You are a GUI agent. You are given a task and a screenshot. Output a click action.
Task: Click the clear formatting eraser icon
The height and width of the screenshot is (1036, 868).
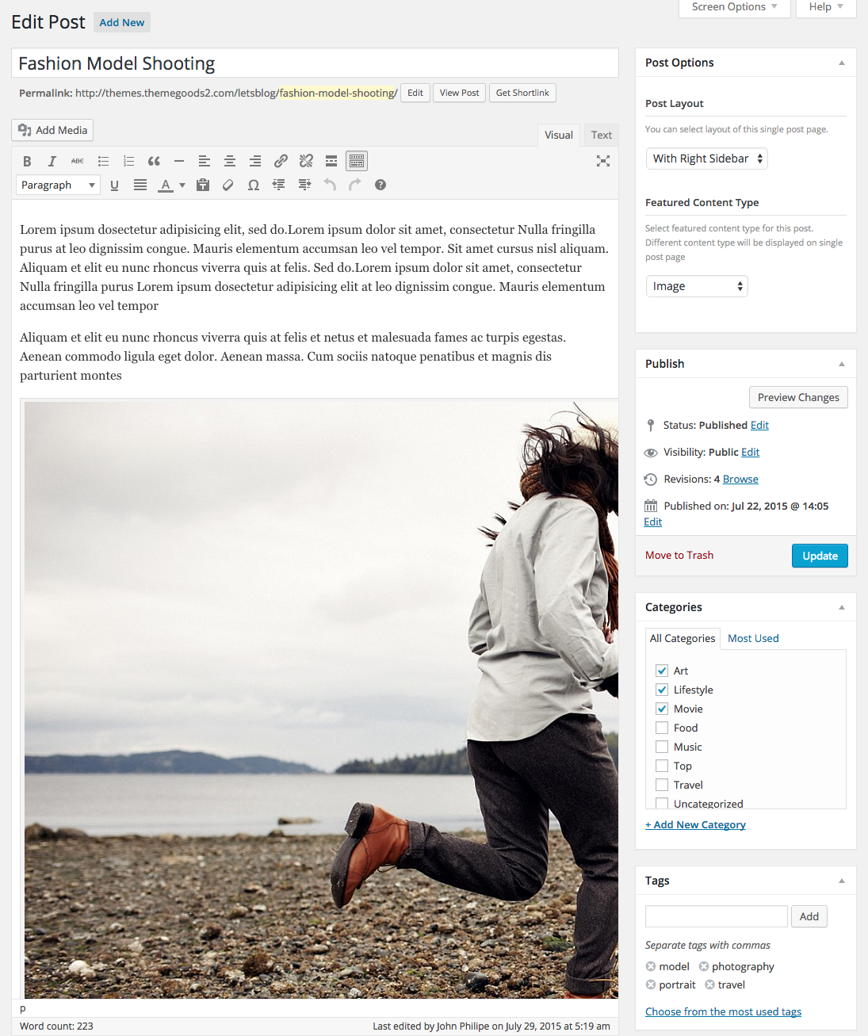[228, 185]
